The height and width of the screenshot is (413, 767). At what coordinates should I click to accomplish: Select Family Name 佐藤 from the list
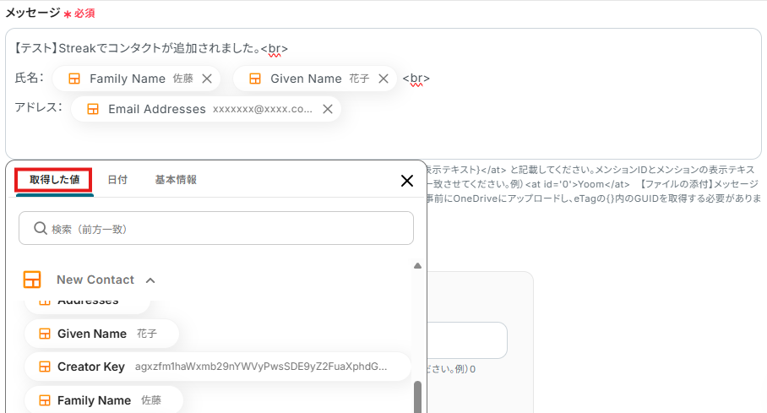[104, 399]
